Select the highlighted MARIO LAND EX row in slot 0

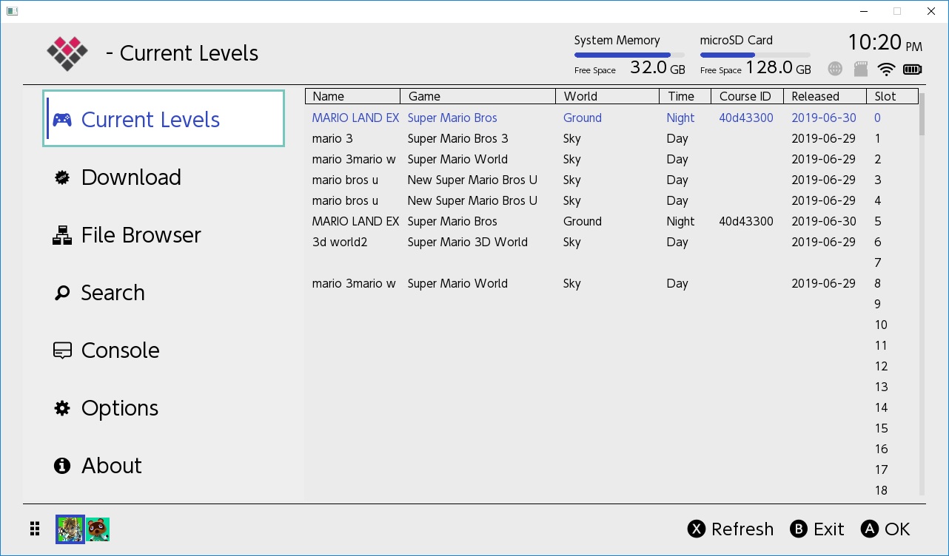(x=611, y=118)
